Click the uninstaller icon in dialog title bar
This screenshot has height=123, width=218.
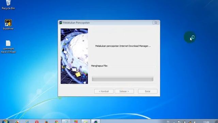(60, 23)
